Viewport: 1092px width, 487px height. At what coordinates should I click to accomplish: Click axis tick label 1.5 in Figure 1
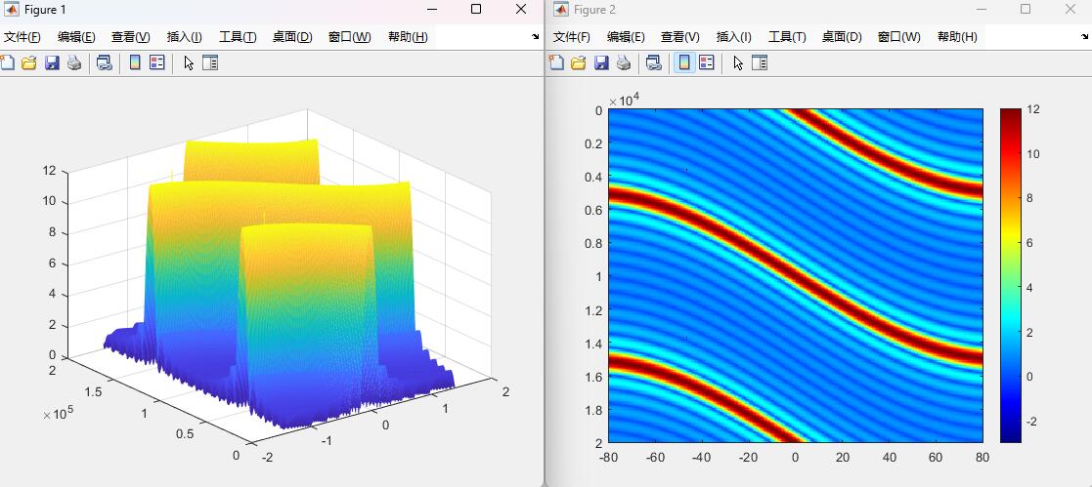tap(93, 391)
